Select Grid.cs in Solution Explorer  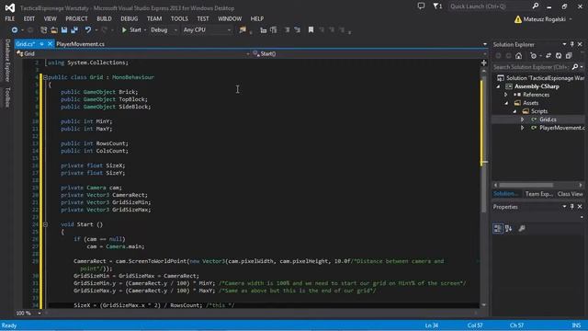pos(548,120)
